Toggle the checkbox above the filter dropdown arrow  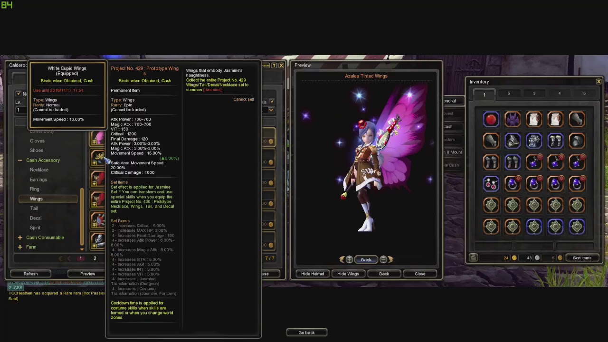click(x=271, y=101)
